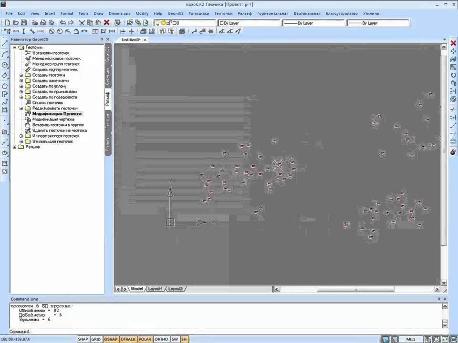This screenshot has width=458, height=343.
Task: Select the Arc draw tool in left toolbar
Action: [x=5, y=54]
